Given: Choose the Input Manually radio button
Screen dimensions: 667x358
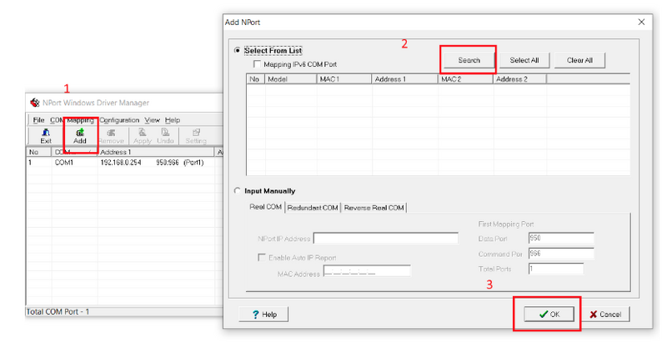Looking at the screenshot, I should click(x=238, y=191).
